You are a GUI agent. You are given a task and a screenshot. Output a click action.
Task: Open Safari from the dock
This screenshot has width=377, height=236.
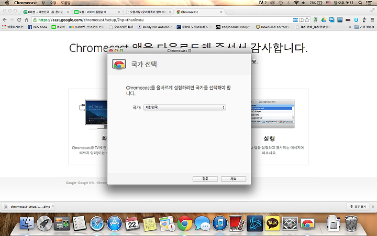(97, 223)
